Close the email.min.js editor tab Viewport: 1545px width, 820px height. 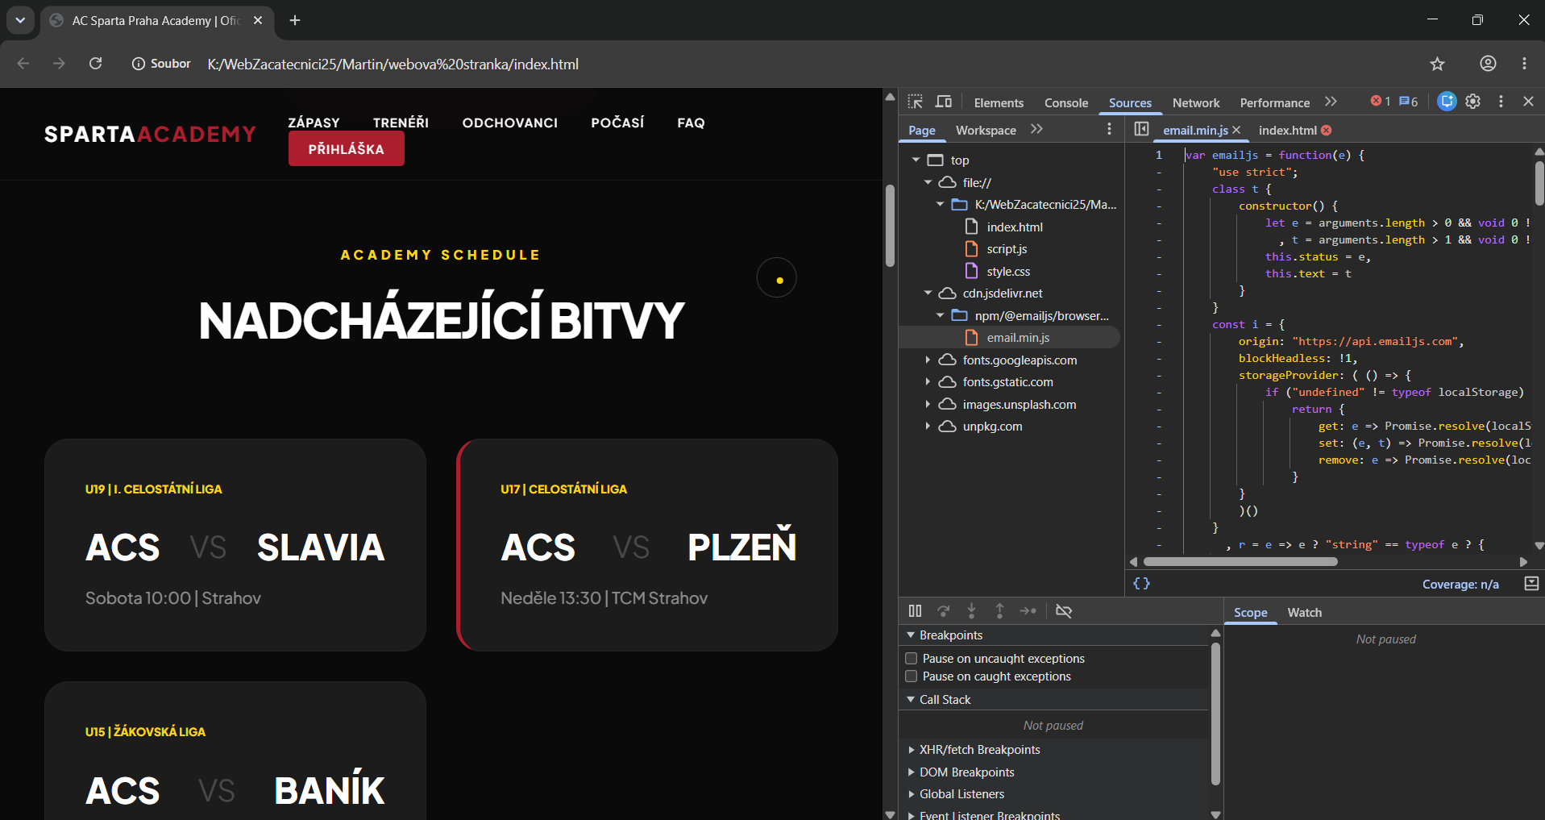[1236, 130]
